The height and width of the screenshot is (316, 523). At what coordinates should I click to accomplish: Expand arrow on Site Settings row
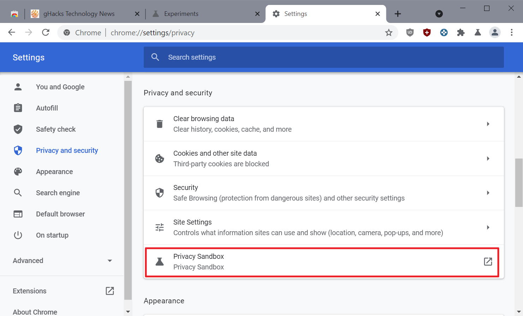pyautogui.click(x=488, y=227)
